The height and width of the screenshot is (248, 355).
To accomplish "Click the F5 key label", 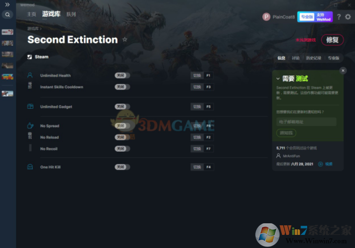I will coord(209,106).
